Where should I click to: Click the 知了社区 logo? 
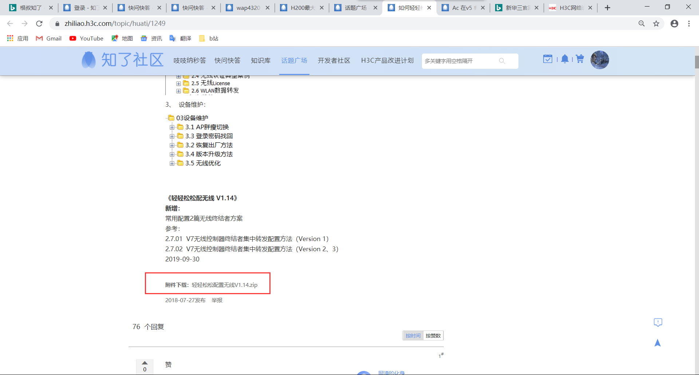122,60
